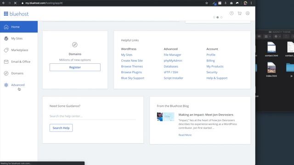Click the Search Help button

tap(61, 128)
